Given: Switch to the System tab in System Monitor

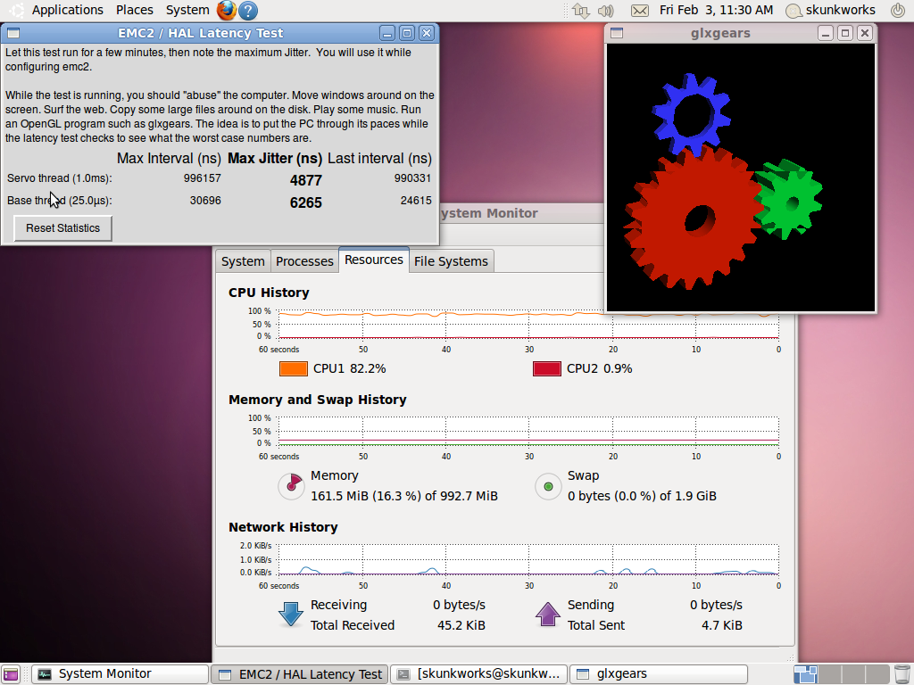Looking at the screenshot, I should pyautogui.click(x=243, y=261).
